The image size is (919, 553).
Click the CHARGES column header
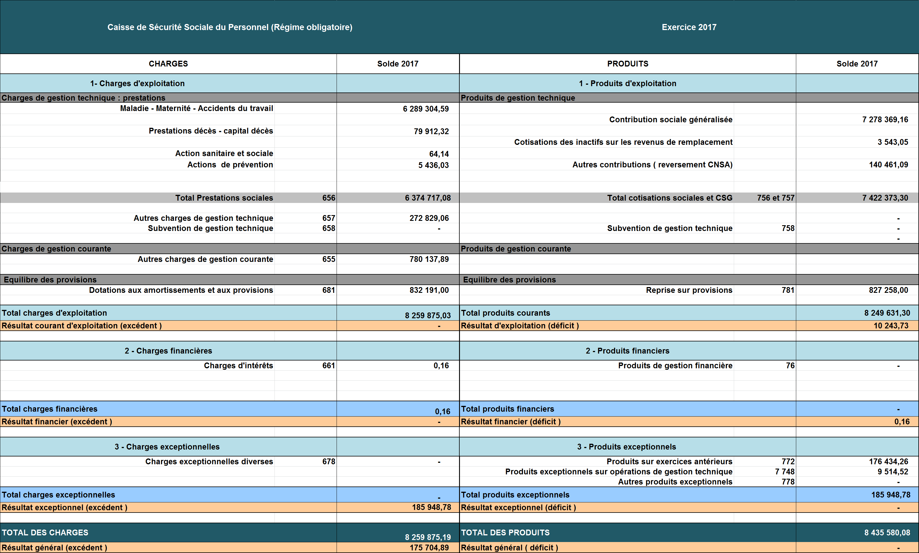point(168,64)
